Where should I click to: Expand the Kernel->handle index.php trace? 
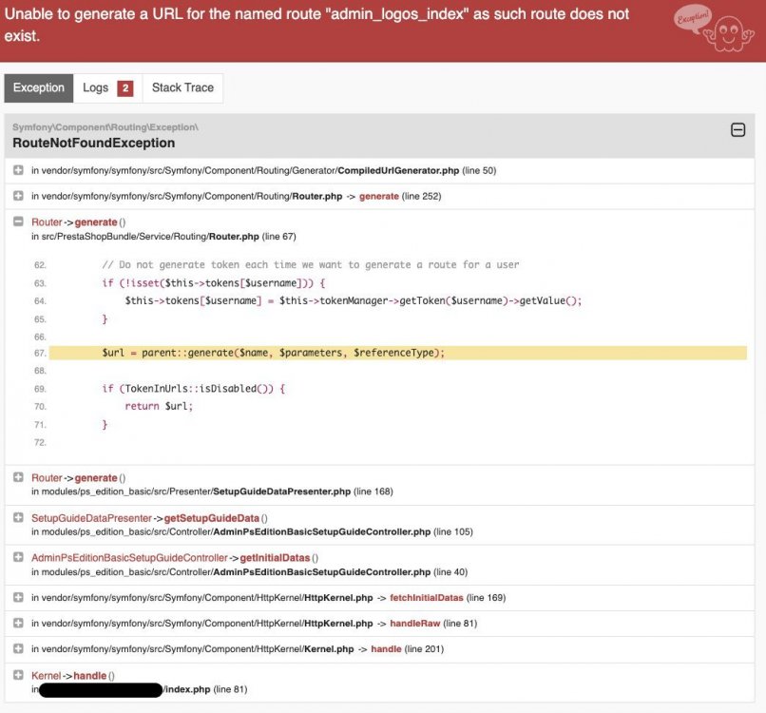(18, 675)
